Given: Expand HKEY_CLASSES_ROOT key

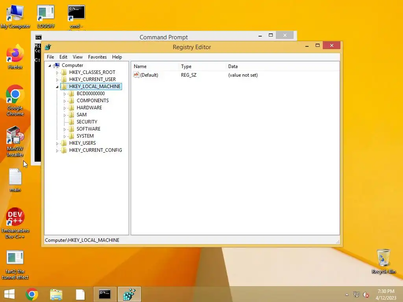Looking at the screenshot, I should (x=57, y=73).
